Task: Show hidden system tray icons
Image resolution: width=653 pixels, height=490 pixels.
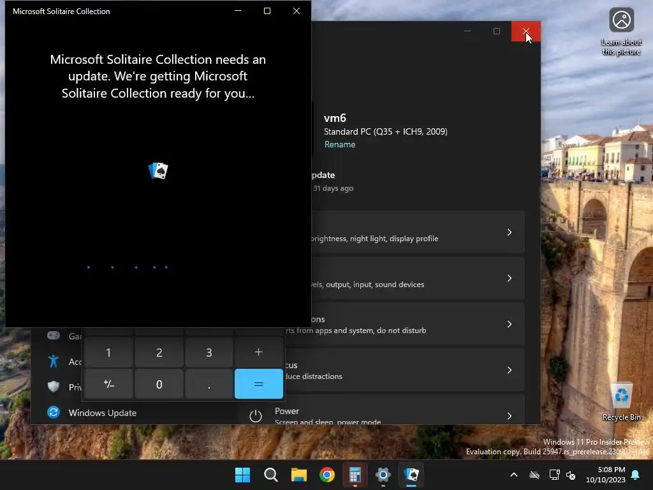Action: click(514, 475)
